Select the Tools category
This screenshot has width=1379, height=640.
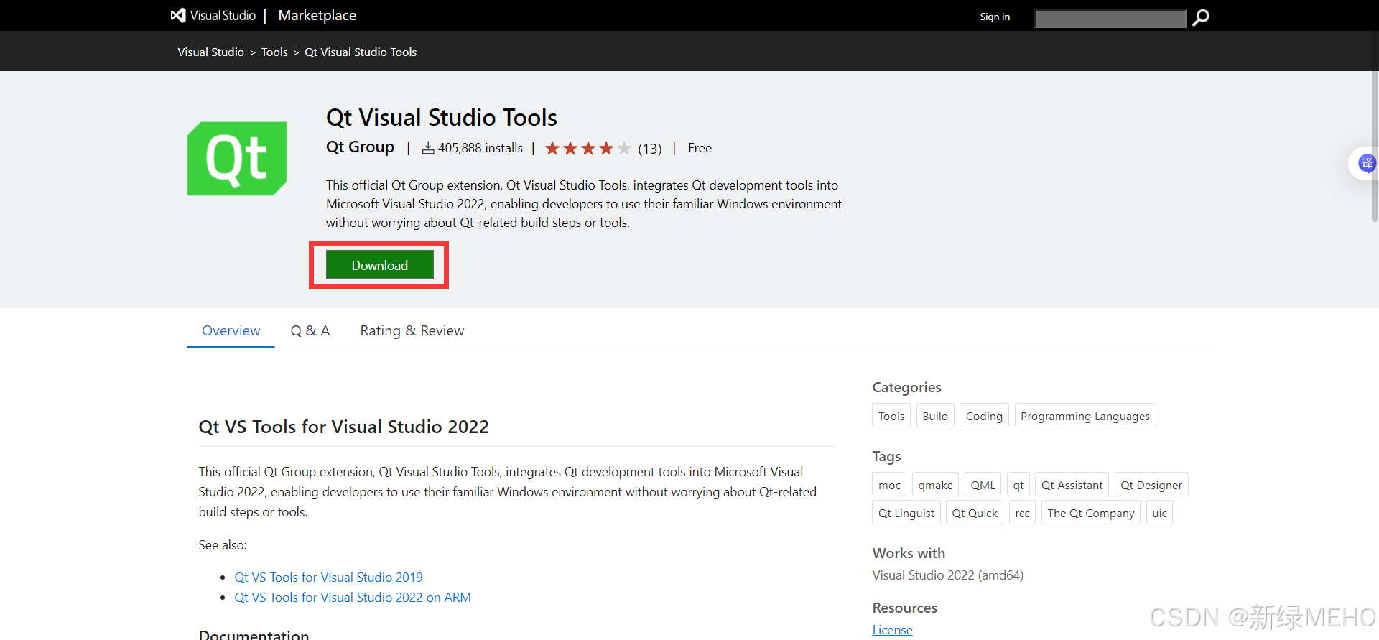[x=891, y=416]
